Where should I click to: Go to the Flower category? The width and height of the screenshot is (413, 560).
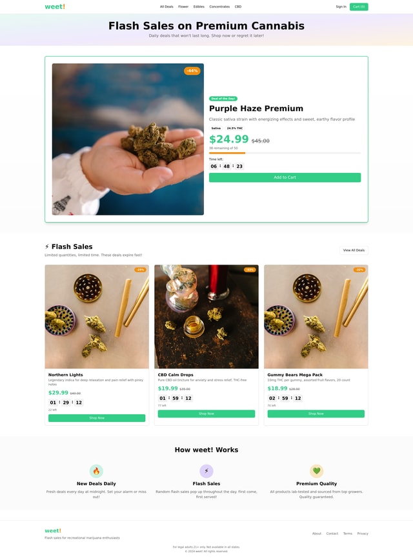tap(183, 6)
